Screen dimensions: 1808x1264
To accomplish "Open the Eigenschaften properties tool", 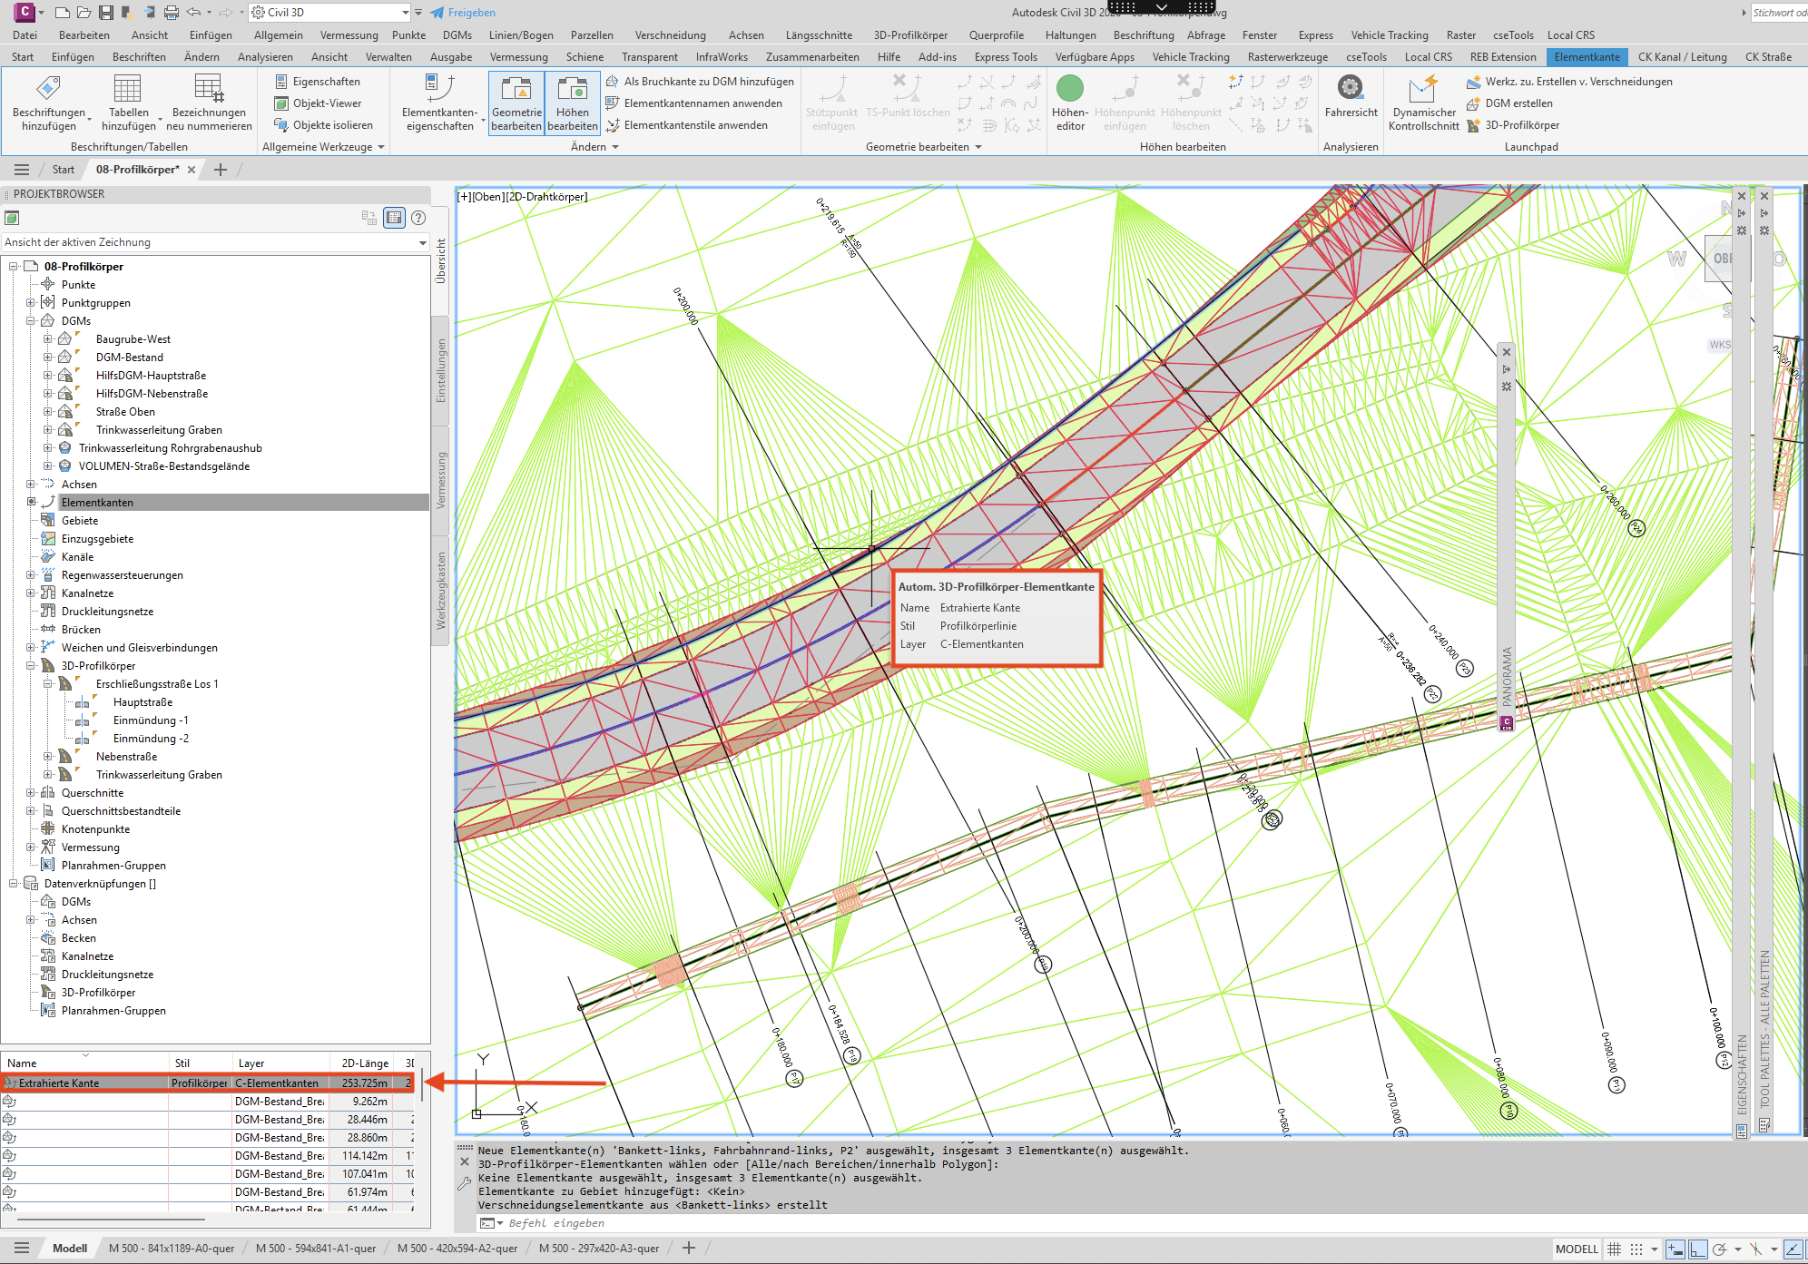I will (x=317, y=82).
